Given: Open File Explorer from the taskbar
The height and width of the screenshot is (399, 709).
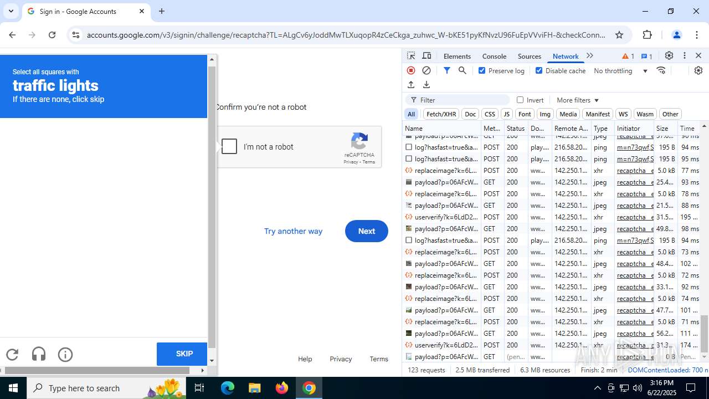Looking at the screenshot, I should click(255, 388).
